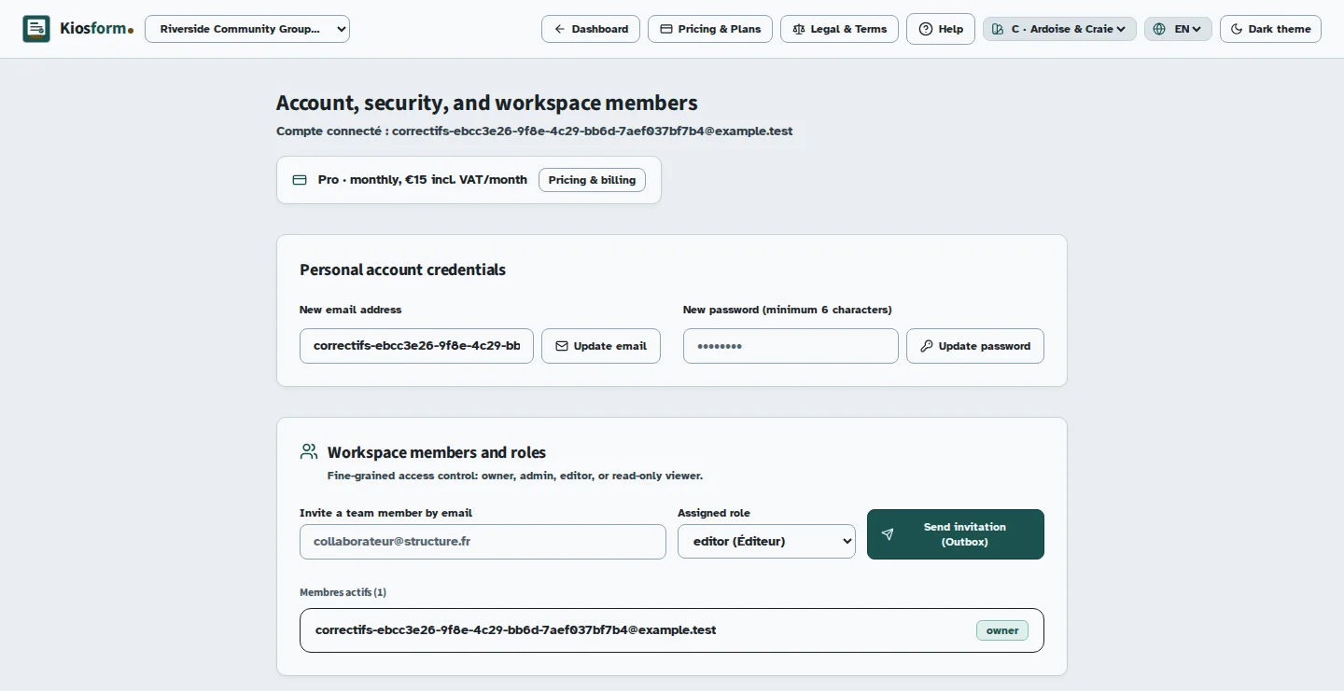Click the Pricing & billing button
Image resolution: width=1344 pixels, height=691 pixels.
(x=592, y=180)
